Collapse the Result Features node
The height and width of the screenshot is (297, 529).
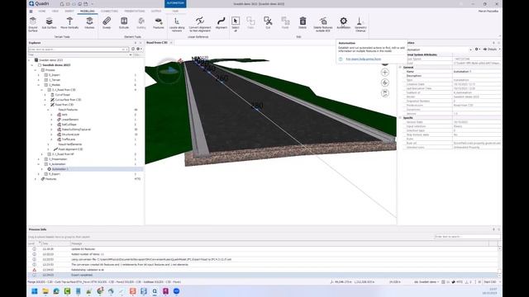(48, 110)
